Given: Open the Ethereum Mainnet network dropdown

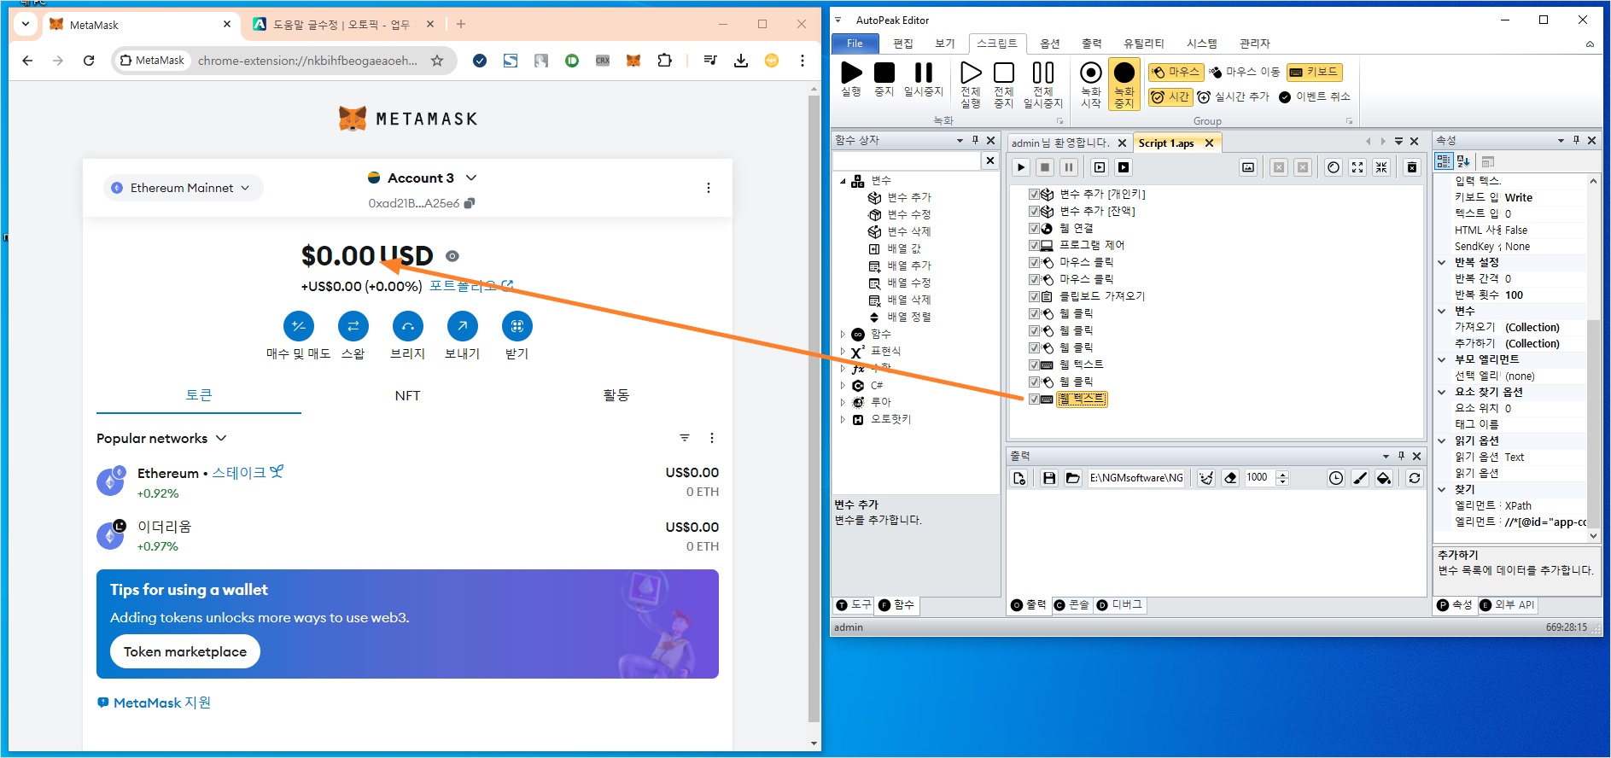Looking at the screenshot, I should point(183,188).
